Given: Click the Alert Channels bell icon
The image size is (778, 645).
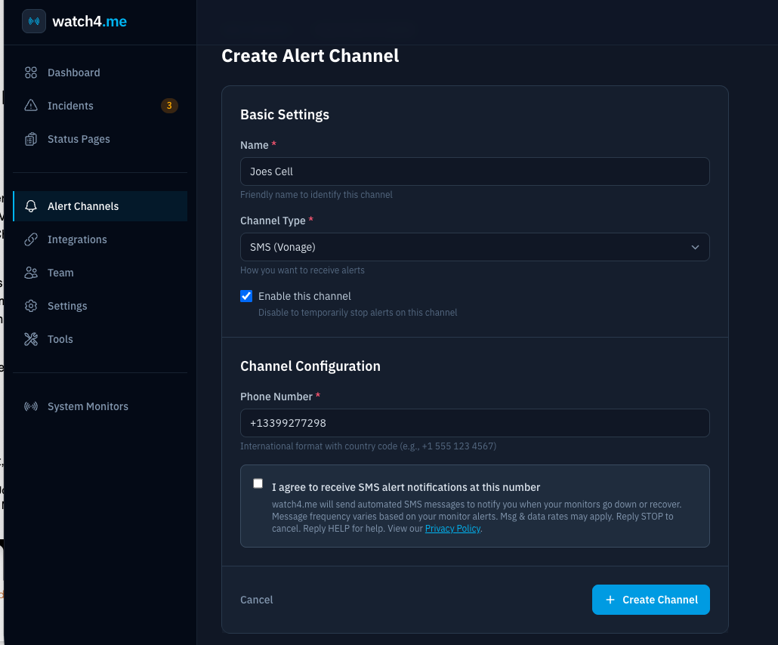Looking at the screenshot, I should coord(31,206).
